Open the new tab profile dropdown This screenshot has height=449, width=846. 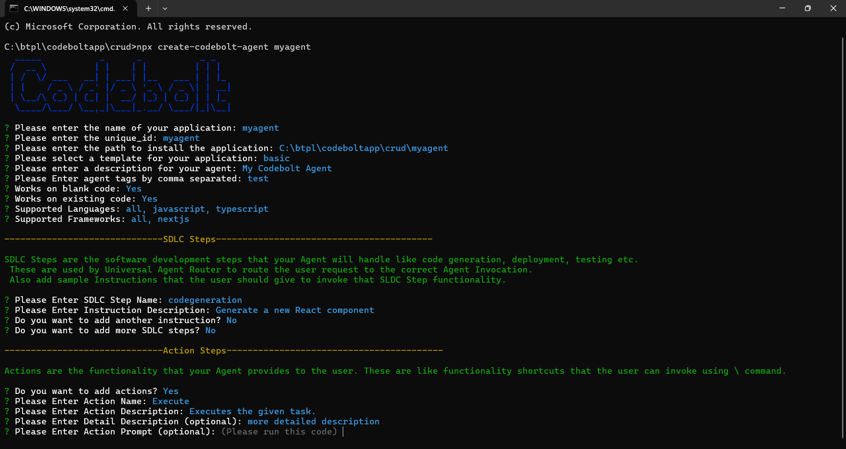[165, 8]
